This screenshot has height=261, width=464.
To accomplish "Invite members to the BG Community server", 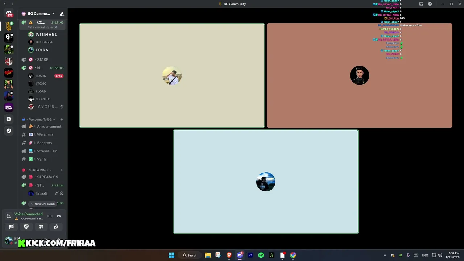I will click(62, 14).
